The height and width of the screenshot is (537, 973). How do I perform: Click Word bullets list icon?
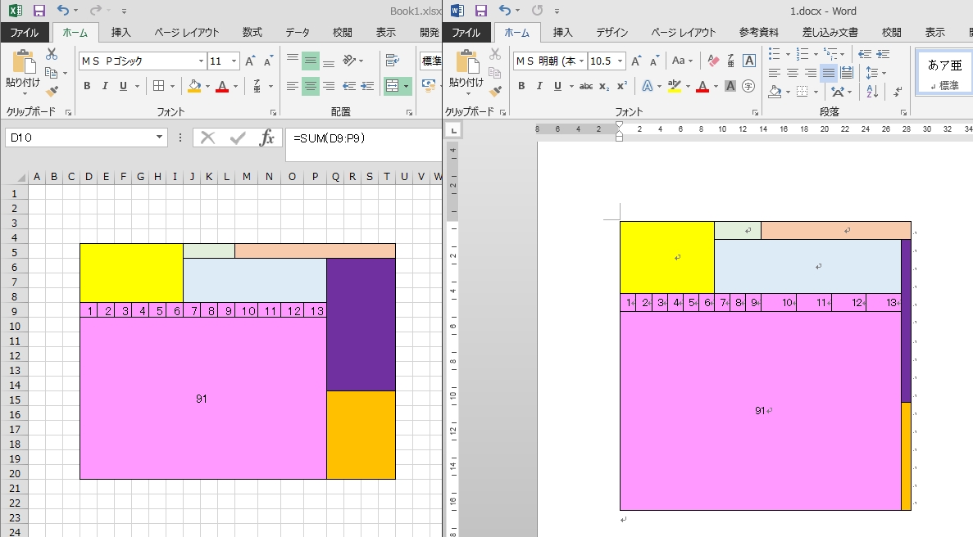point(774,54)
